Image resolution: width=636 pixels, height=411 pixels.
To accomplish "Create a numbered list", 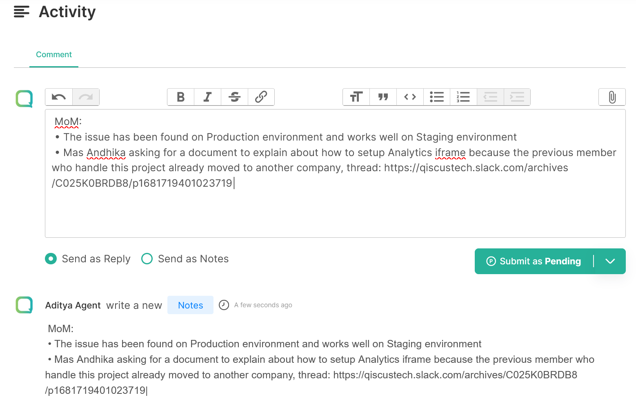I will 463,97.
